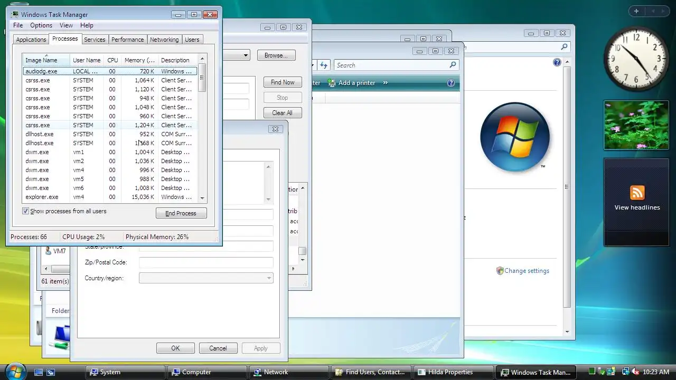Click Cancel in the Hilda Properties dialog

click(x=218, y=348)
